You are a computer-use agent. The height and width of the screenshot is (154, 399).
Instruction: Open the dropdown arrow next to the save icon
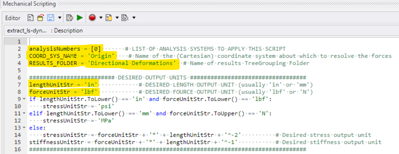coord(60,18)
